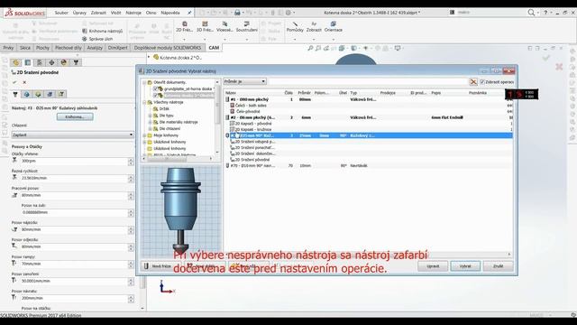Viewport: 577px width, 325px height.
Task: Switch to the CAM tab
Action: point(214,48)
